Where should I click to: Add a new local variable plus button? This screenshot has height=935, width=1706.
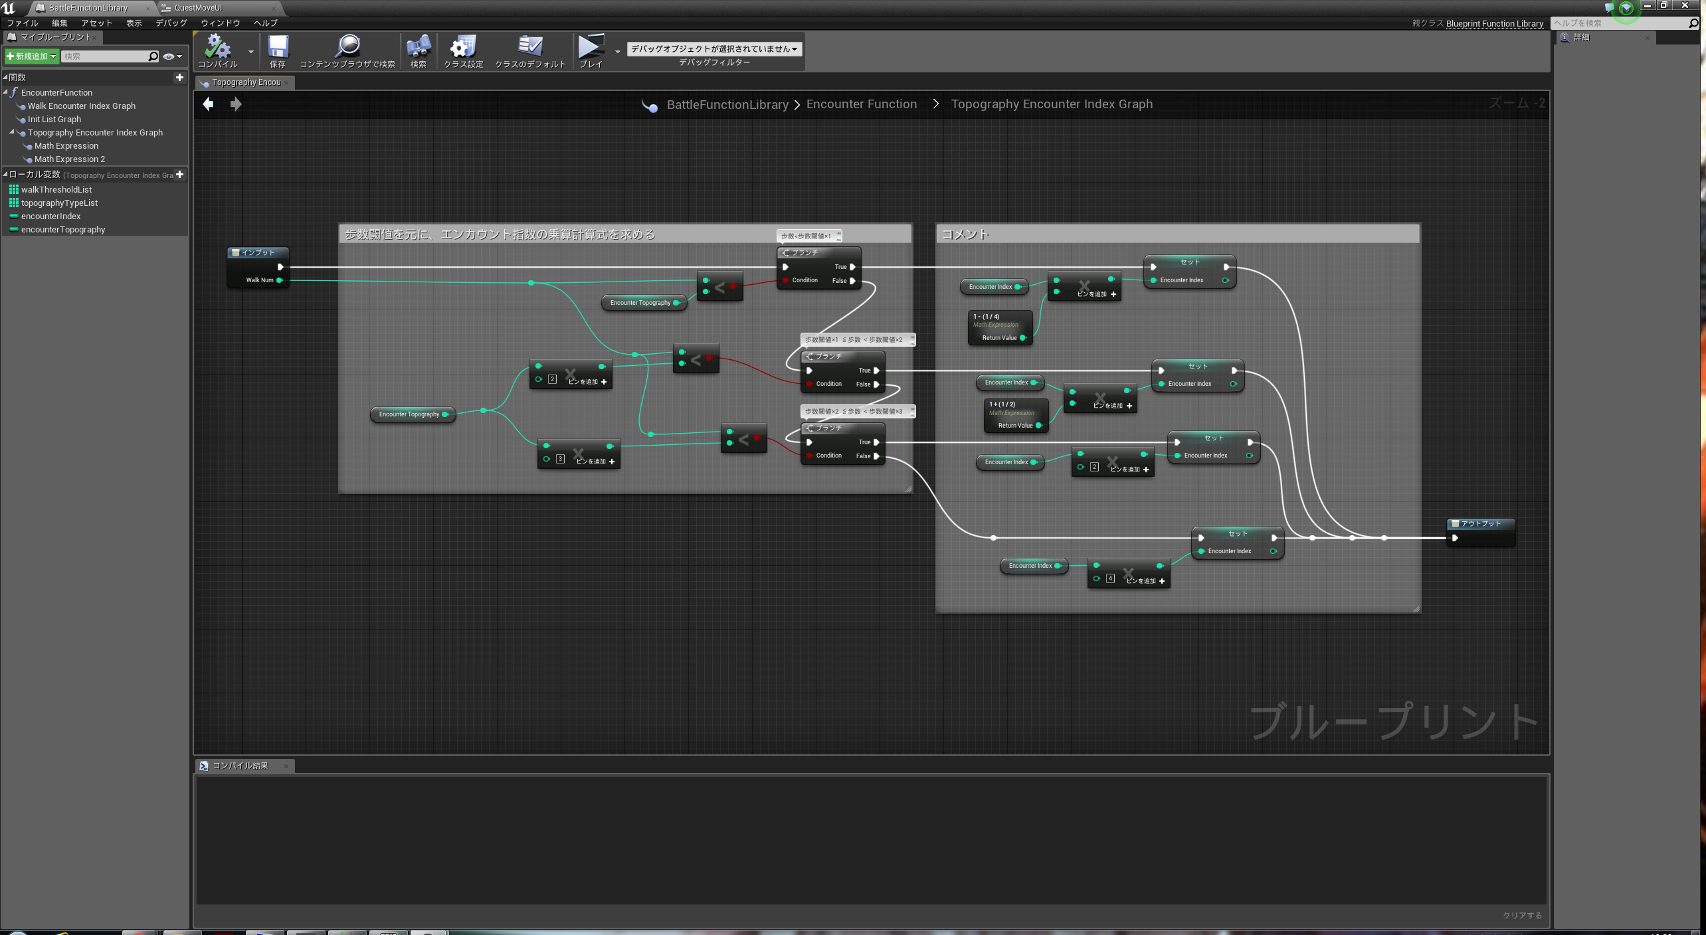pyautogui.click(x=179, y=175)
